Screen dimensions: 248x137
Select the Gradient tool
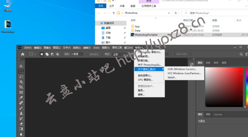21,129
